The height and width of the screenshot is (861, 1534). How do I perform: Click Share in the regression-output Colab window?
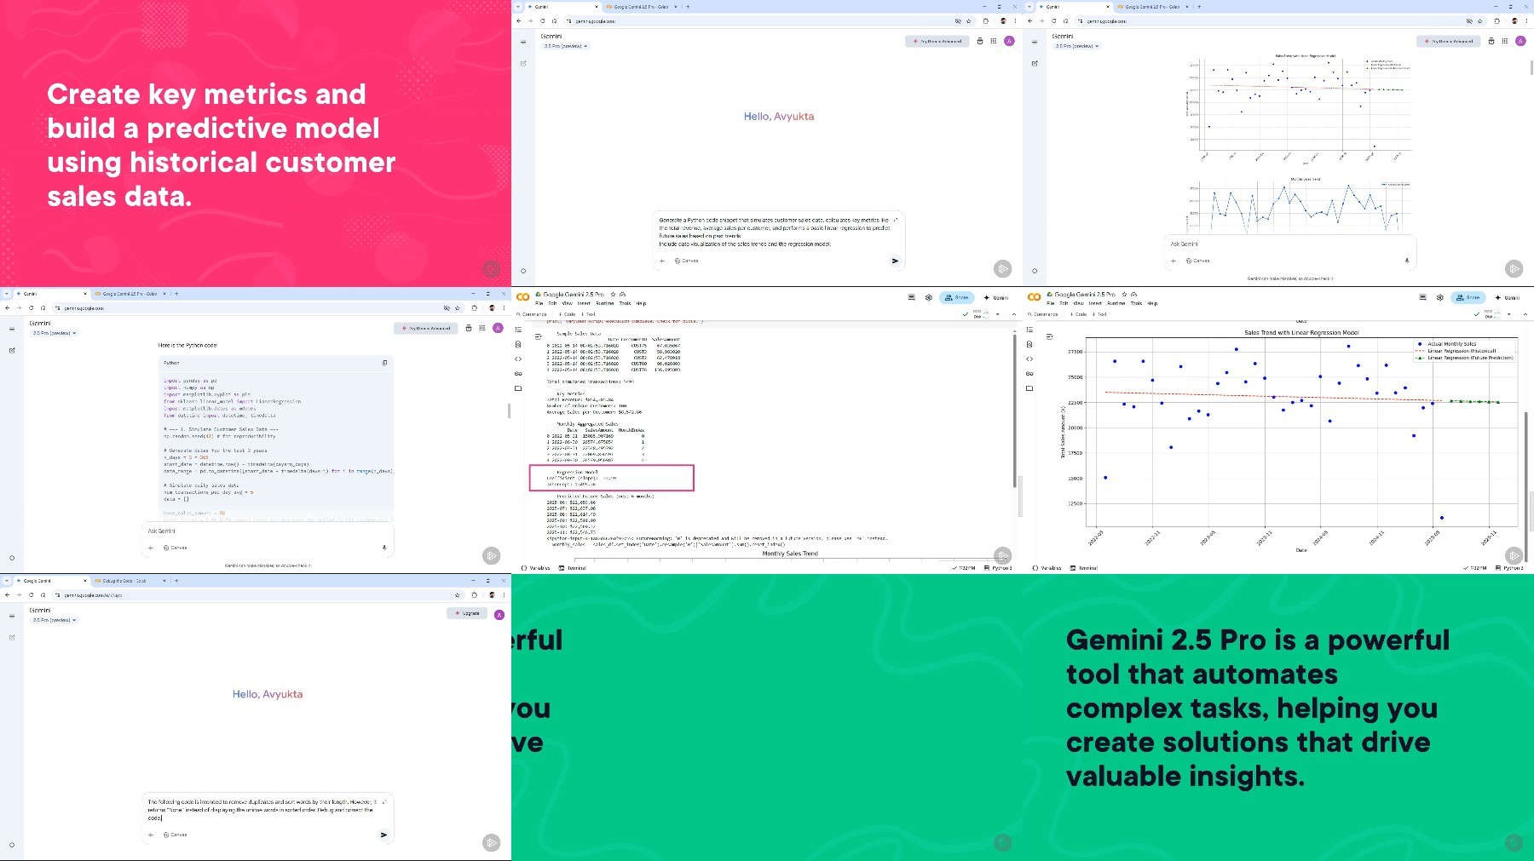tap(958, 297)
